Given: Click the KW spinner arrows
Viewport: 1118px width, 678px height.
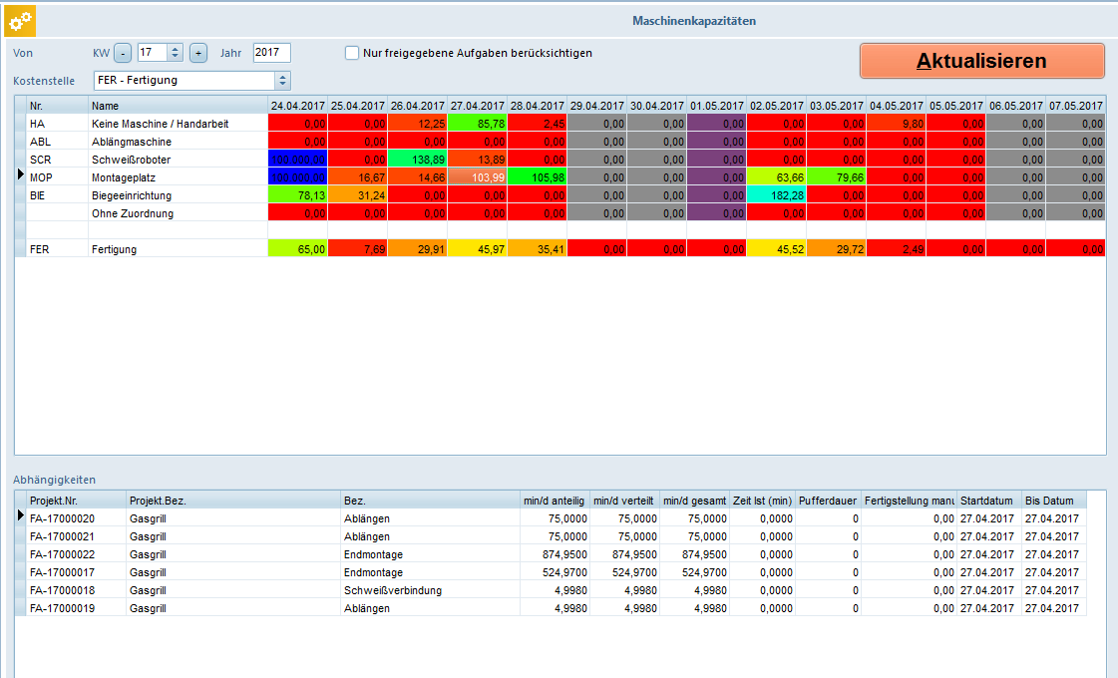Looking at the screenshot, I should tap(176, 53).
